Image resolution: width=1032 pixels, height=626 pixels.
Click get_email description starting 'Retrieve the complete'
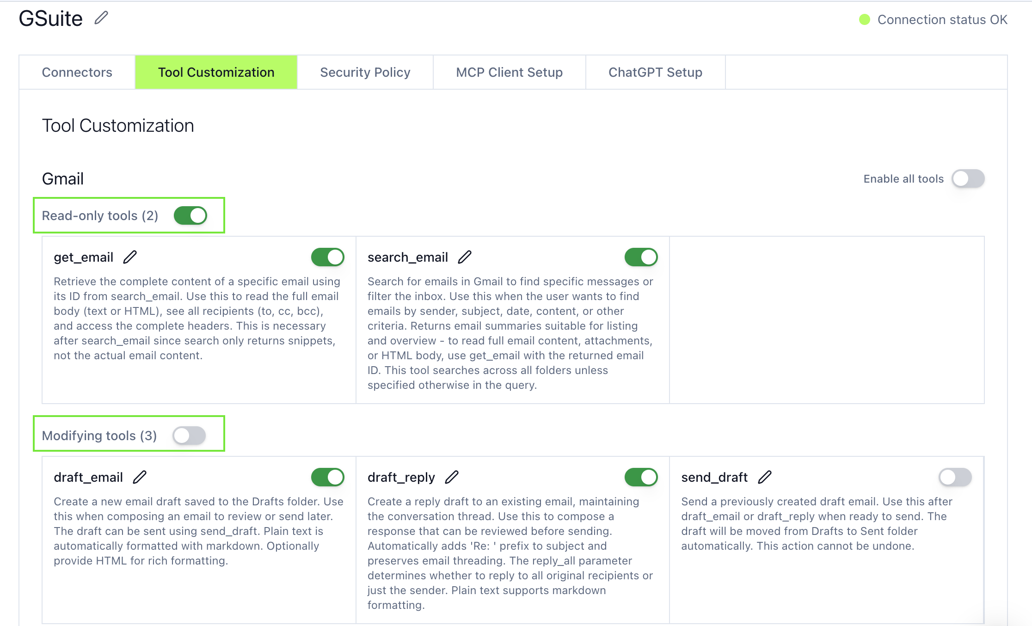pos(197,319)
